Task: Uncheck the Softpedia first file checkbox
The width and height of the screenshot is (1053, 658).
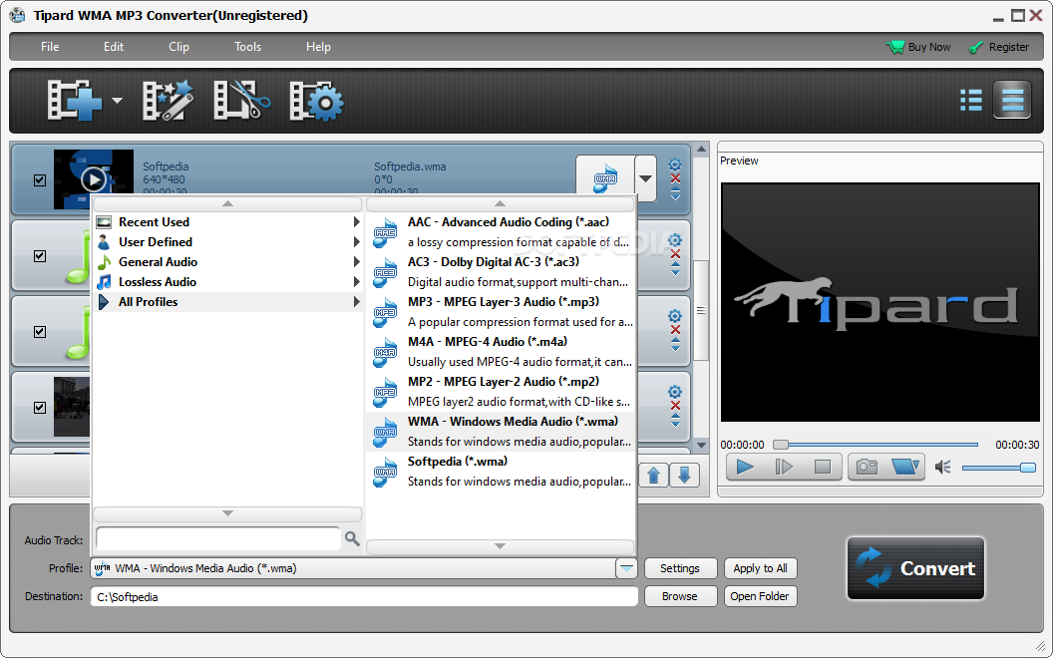Action: tap(40, 179)
